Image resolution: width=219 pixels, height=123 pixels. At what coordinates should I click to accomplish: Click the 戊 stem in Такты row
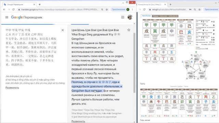(190, 97)
